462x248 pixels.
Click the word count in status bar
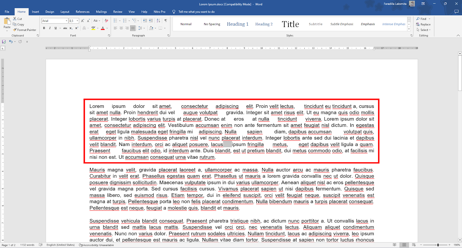point(27,245)
